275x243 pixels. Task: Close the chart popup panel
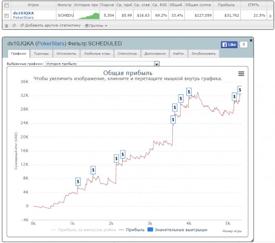251,40
